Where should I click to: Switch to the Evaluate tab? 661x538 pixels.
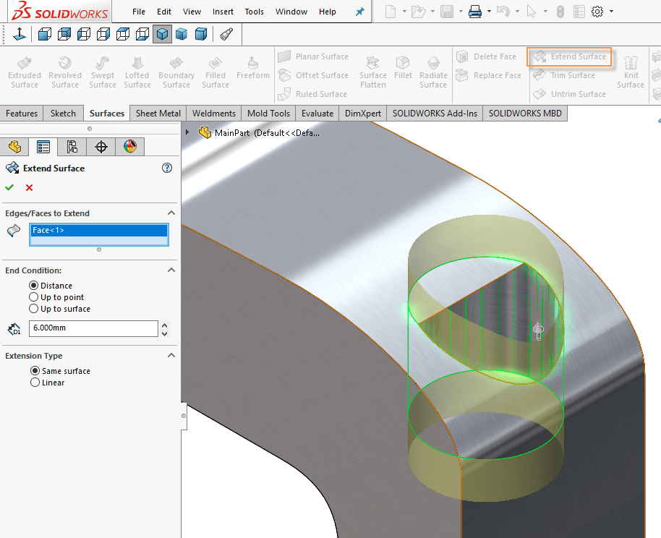pyautogui.click(x=317, y=114)
